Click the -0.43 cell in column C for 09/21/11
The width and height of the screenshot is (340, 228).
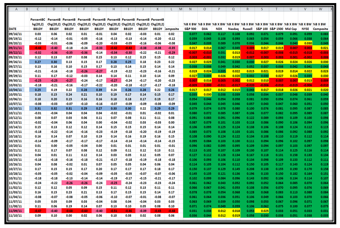tap(38, 48)
